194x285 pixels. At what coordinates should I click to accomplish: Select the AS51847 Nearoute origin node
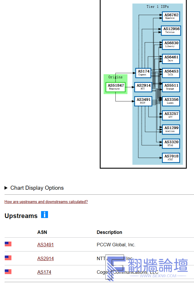[116, 87]
